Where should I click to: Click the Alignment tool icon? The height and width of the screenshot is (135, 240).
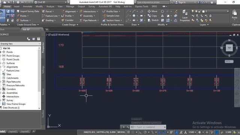click(63, 11)
